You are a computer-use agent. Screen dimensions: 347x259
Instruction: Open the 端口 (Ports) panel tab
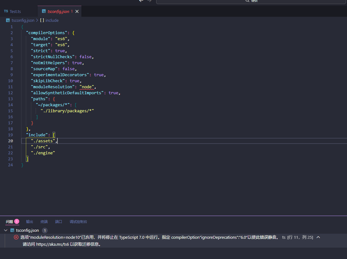pos(59,222)
